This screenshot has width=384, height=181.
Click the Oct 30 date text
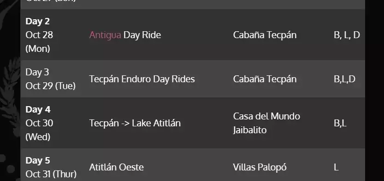click(39, 123)
